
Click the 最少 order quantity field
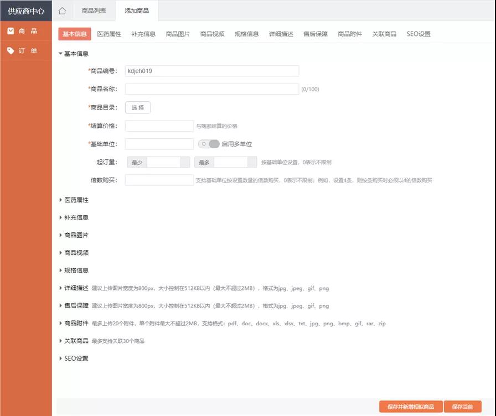[x=164, y=162]
